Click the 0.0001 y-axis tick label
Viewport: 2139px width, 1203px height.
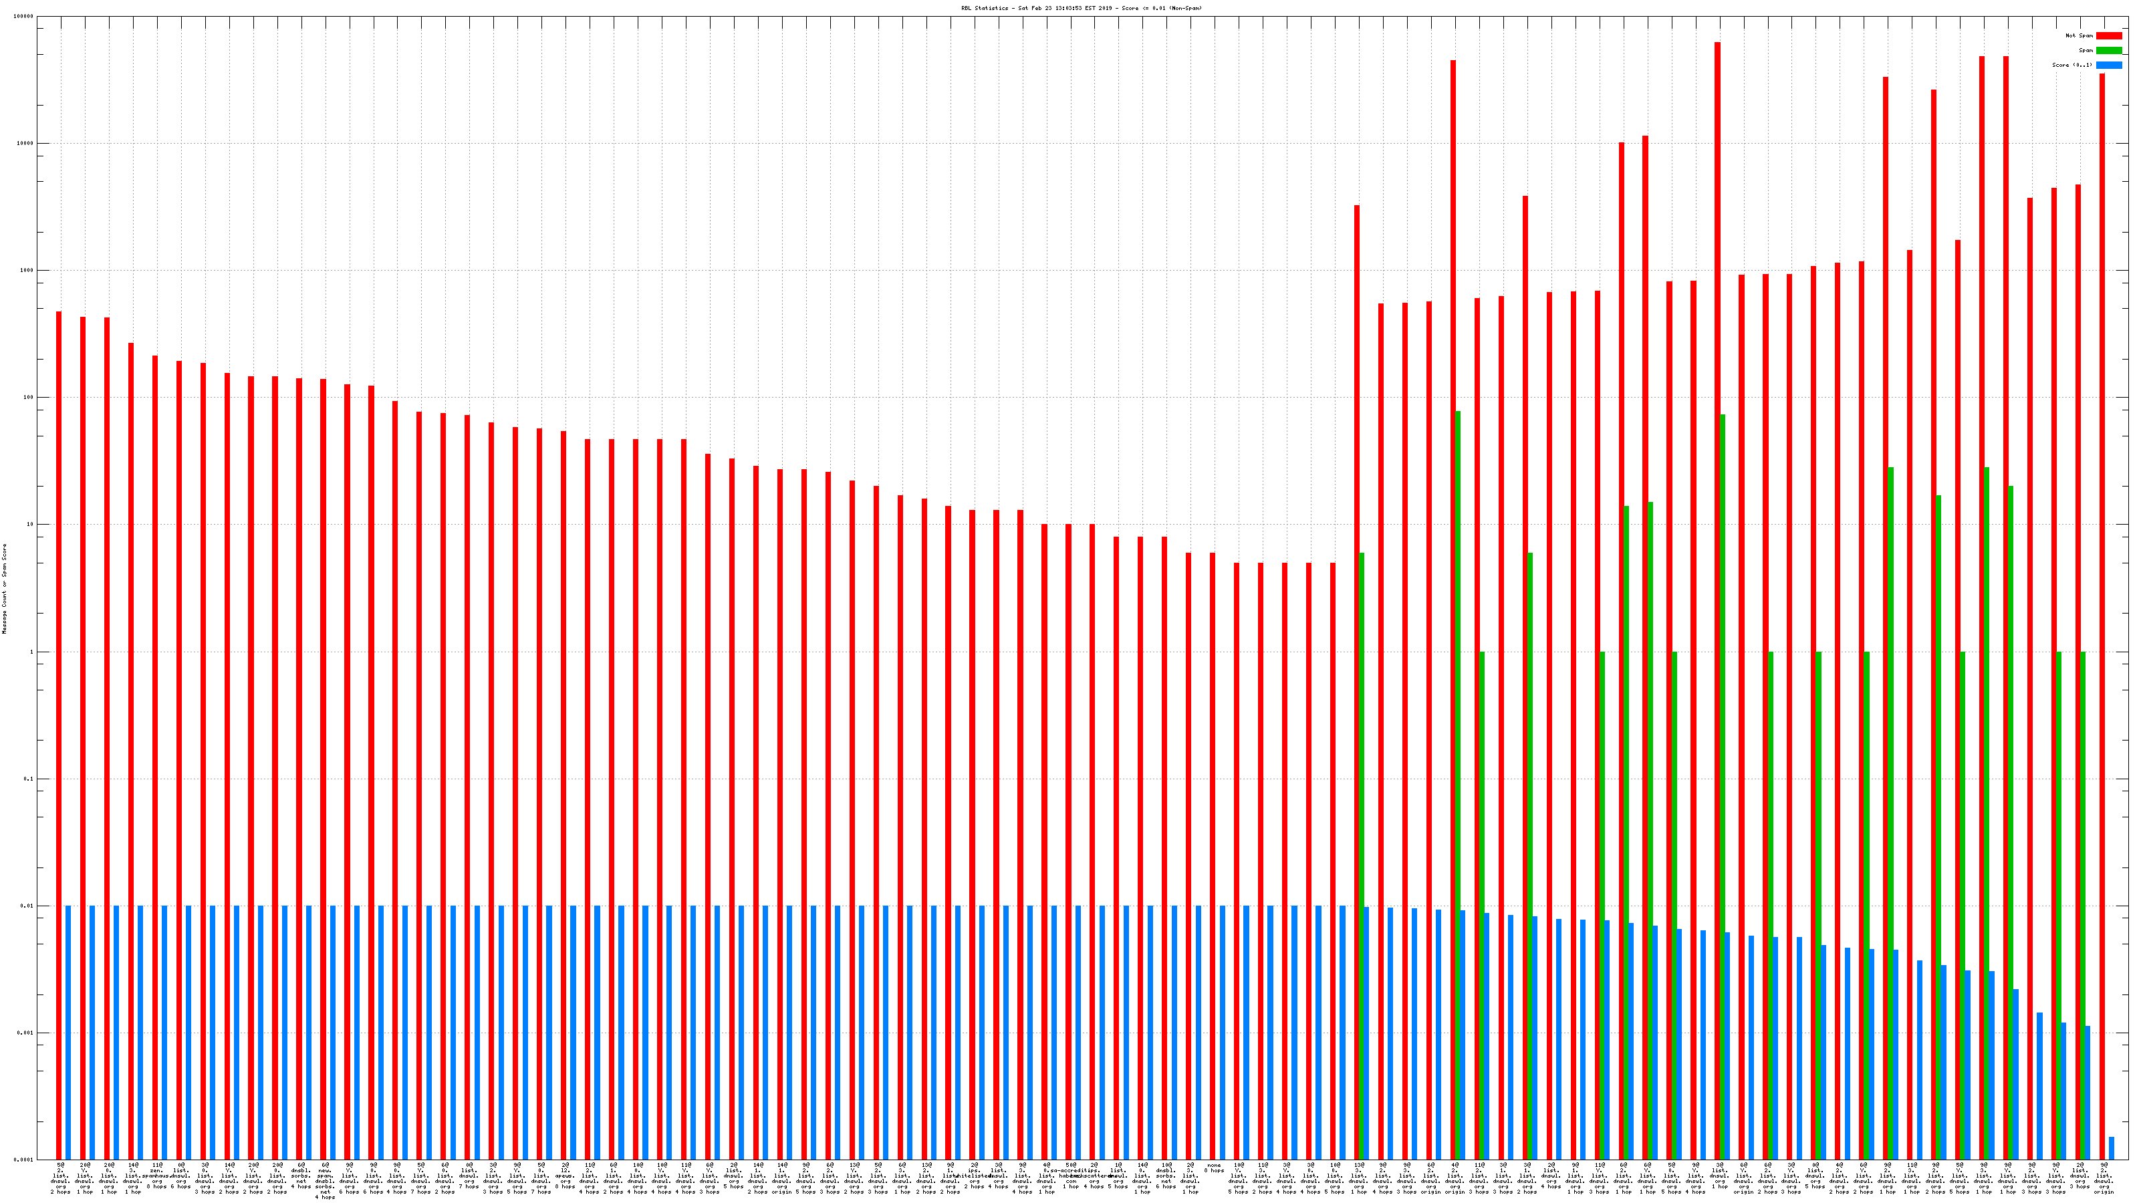(24, 1160)
